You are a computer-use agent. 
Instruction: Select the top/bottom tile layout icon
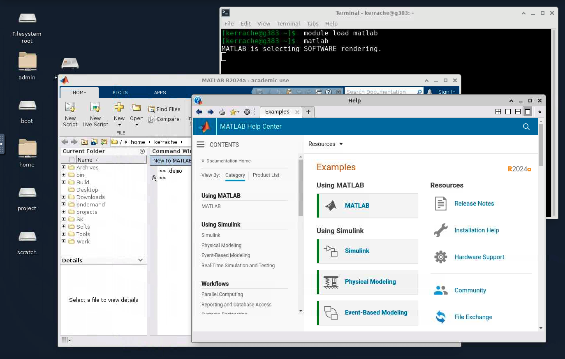point(518,112)
